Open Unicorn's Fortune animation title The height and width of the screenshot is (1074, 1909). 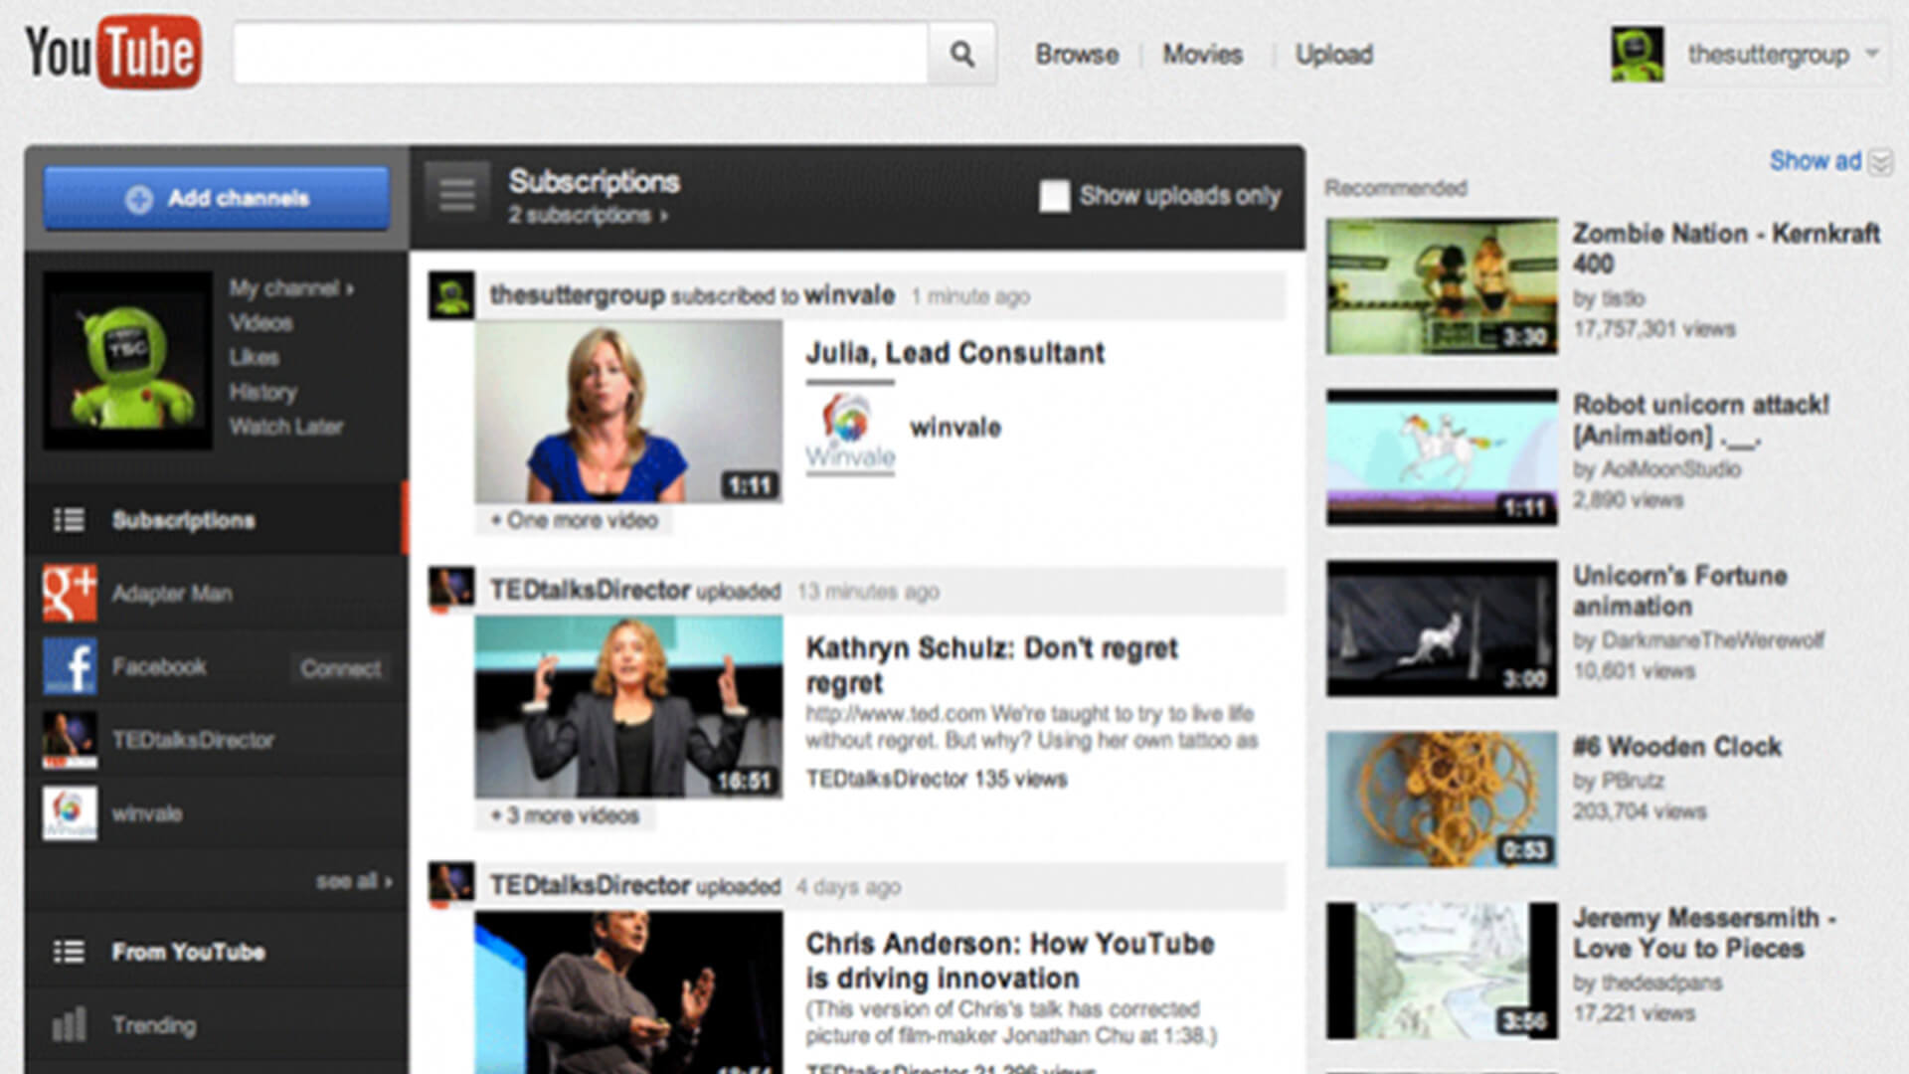click(1679, 591)
